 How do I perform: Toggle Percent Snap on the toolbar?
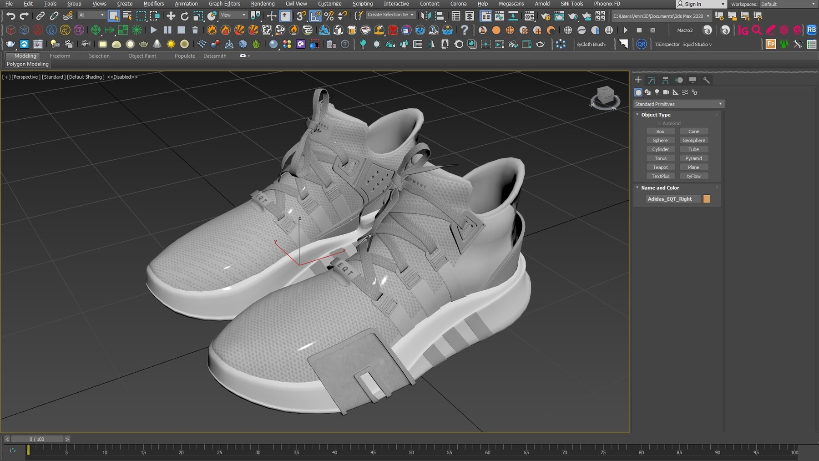coord(329,15)
